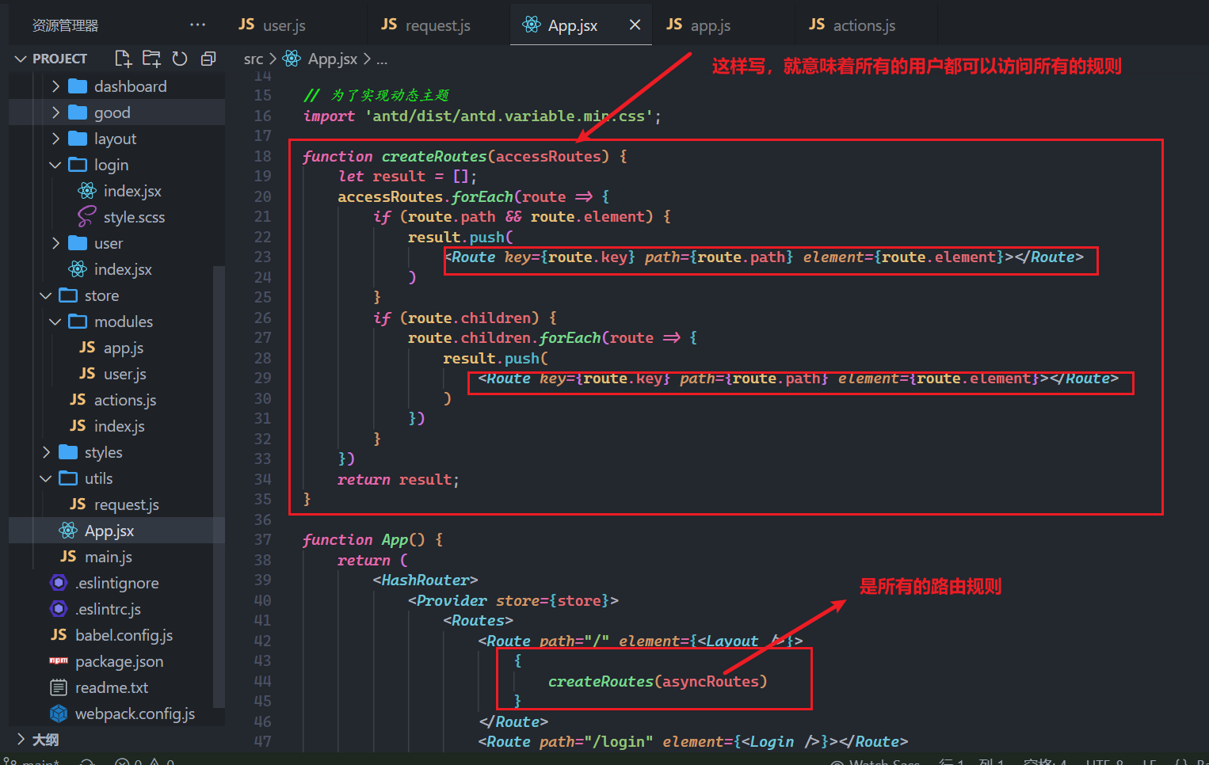Click the explorer panel vertical scrollbar
The image size is (1209, 765).
219,485
